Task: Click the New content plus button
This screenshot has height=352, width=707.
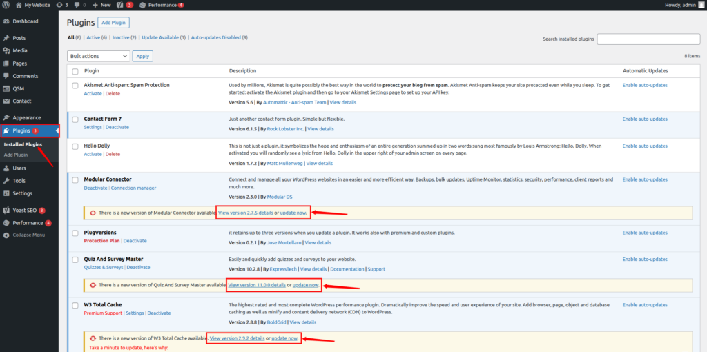Action: pos(101,5)
